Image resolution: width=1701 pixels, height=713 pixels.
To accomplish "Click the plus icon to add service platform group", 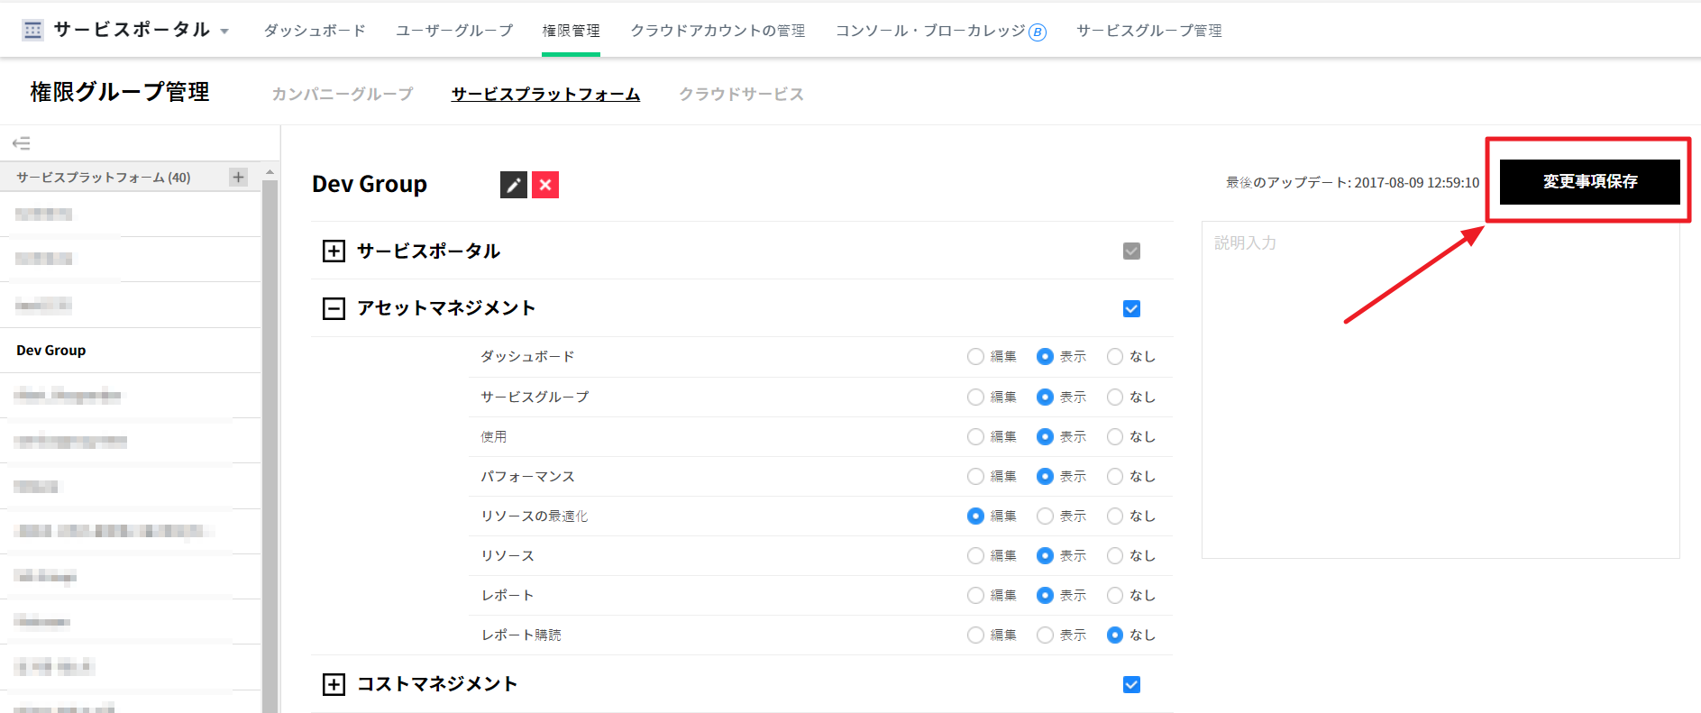I will (x=238, y=177).
